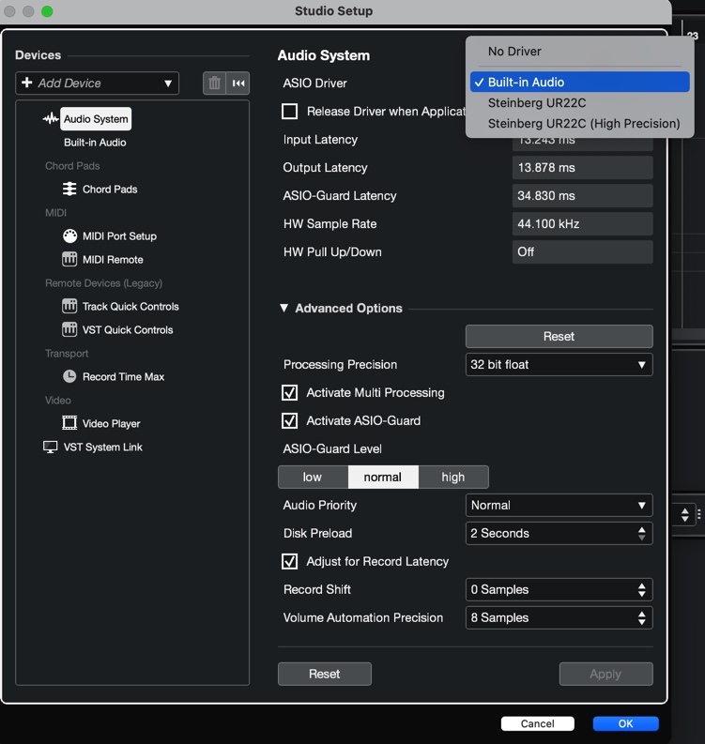Select MIDI Remote tree item
The image size is (705, 744).
(x=113, y=260)
